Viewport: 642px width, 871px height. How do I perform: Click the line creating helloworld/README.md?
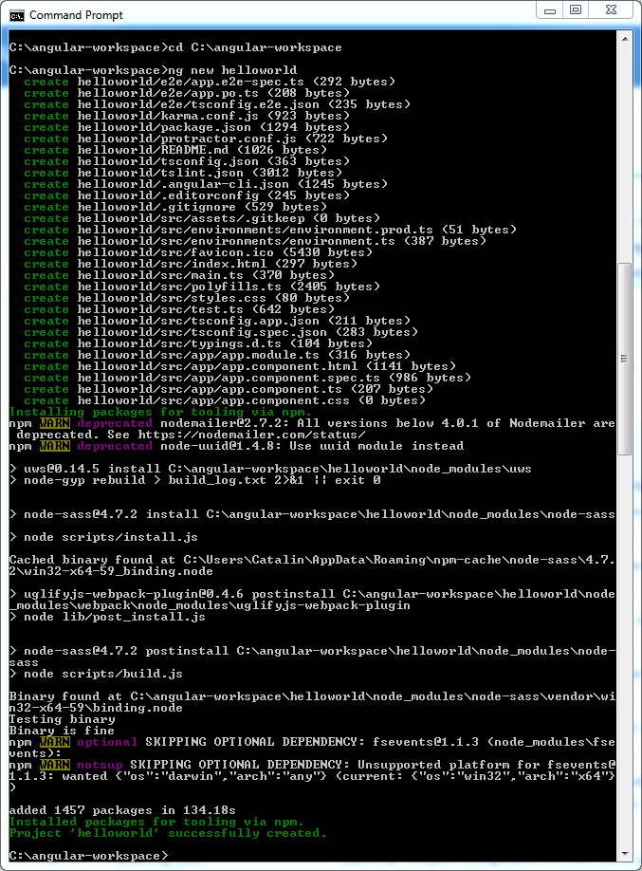(175, 150)
